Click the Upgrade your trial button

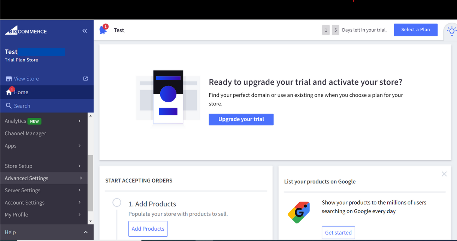[x=241, y=119]
